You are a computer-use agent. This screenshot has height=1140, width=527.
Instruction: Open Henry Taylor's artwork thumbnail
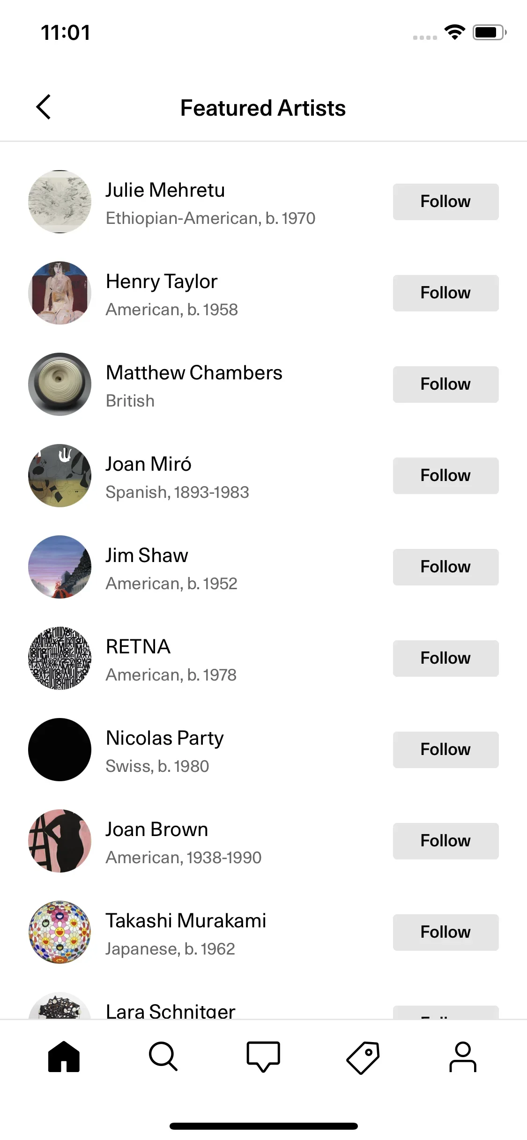(x=59, y=293)
